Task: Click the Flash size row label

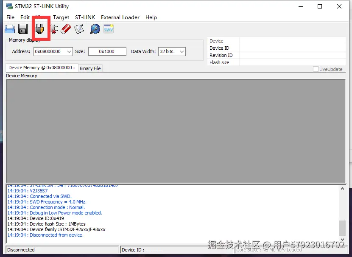Action: point(219,62)
